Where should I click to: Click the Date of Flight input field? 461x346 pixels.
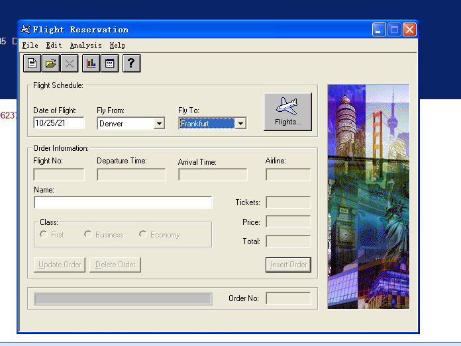click(59, 123)
